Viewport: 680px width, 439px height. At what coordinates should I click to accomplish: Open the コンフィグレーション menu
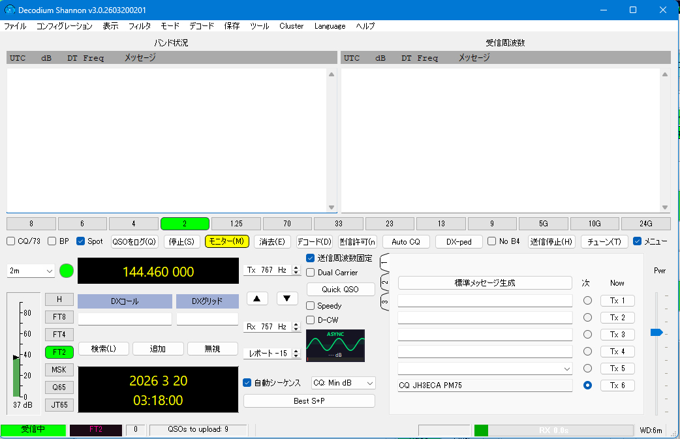(x=64, y=26)
